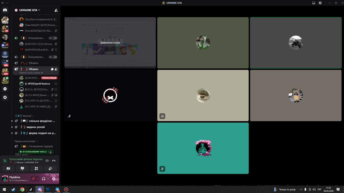This screenshot has width=344, height=193.
Task: Click the Add a Server plus icon
Action: [5, 89]
